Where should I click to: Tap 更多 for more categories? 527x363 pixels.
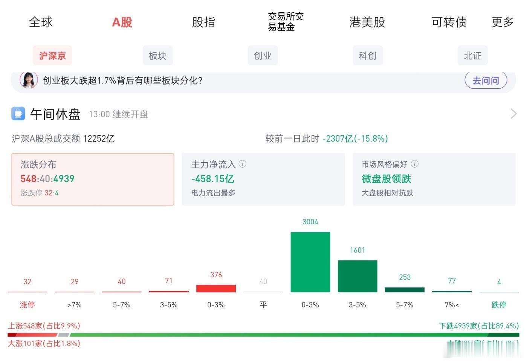(503, 22)
